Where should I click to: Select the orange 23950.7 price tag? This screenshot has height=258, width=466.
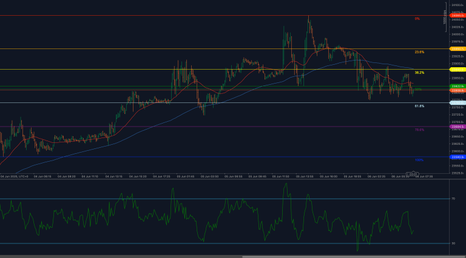coord(458,49)
